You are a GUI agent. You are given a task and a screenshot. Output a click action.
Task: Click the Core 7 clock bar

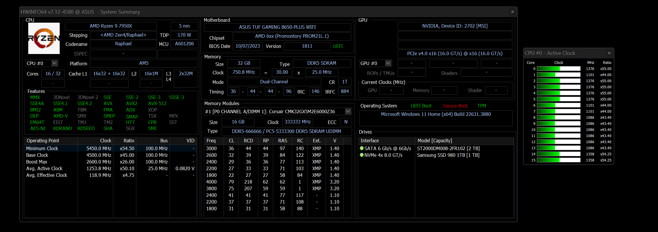pos(558,111)
